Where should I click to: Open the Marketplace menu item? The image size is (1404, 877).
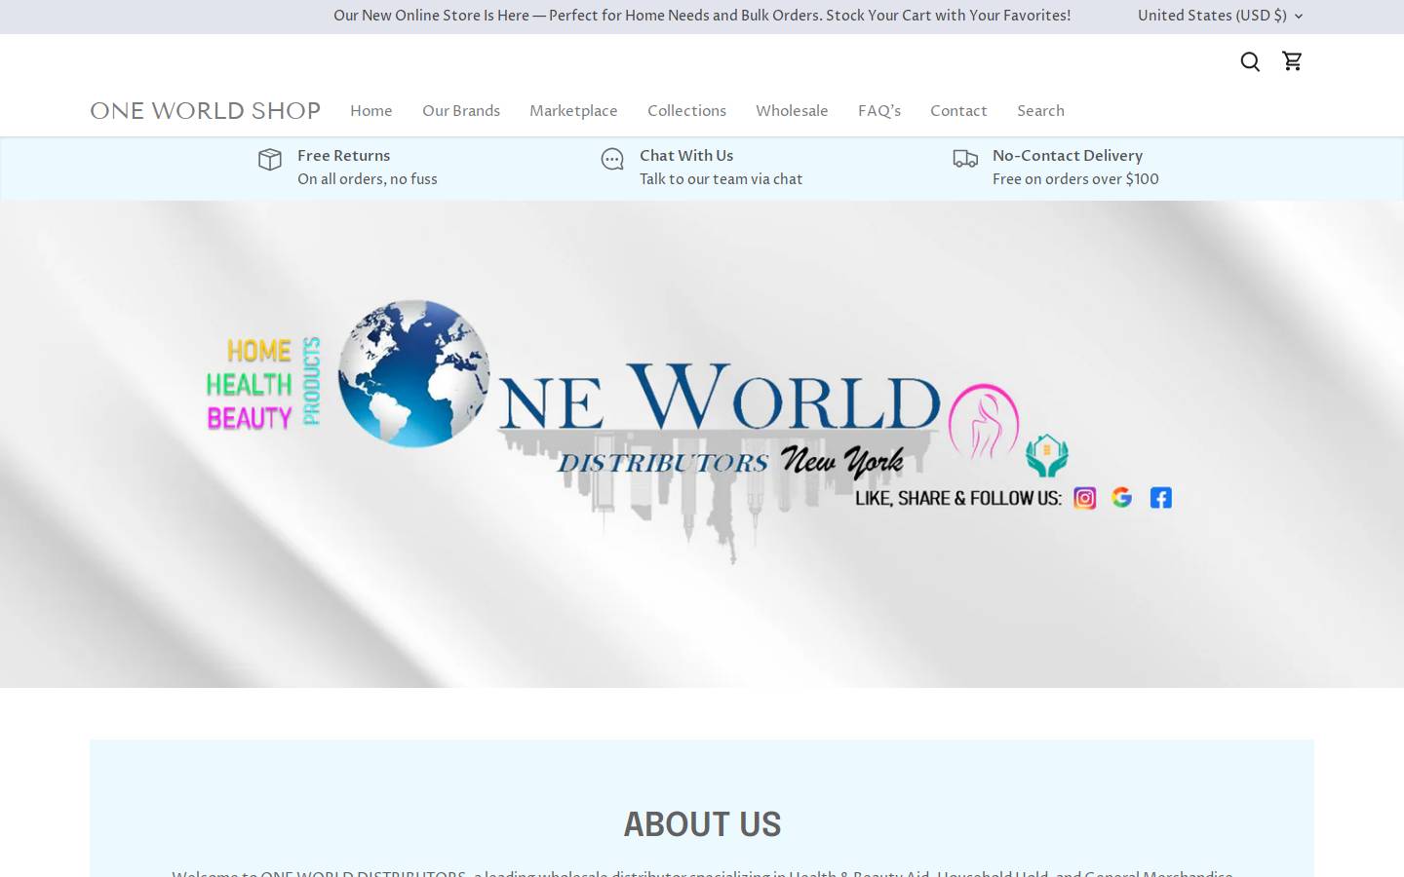(x=573, y=111)
